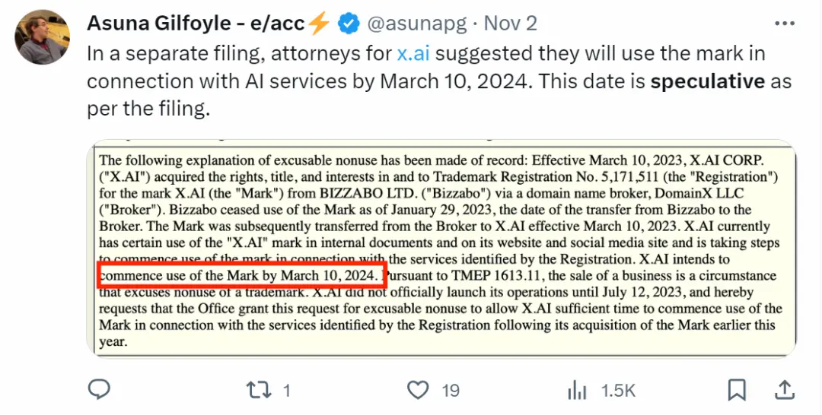Open the reply speech bubble icon

[100, 390]
